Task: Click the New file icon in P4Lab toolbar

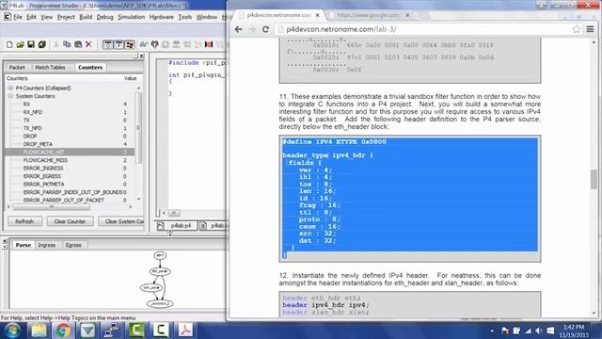Action: tap(9, 45)
